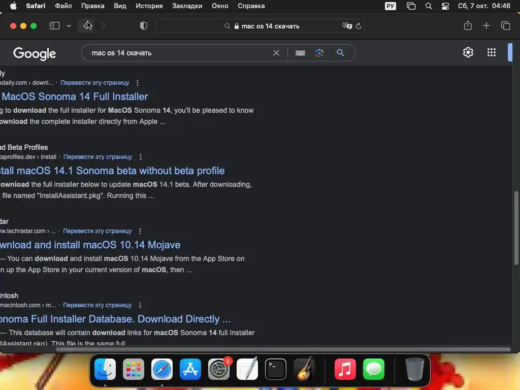Open Stage Manager icon in menu bar
This screenshot has height=390, width=520.
pyautogui.click(x=411, y=6)
